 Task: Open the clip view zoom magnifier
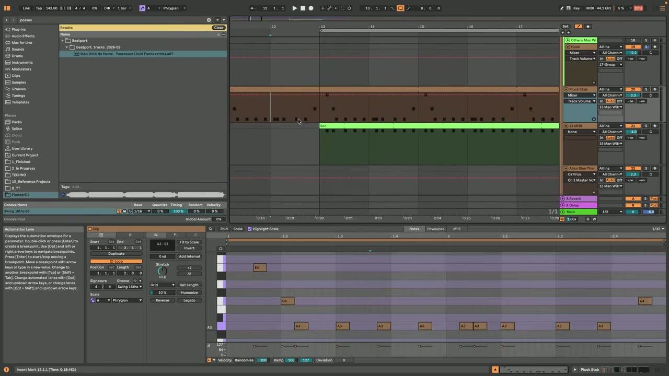tap(211, 229)
